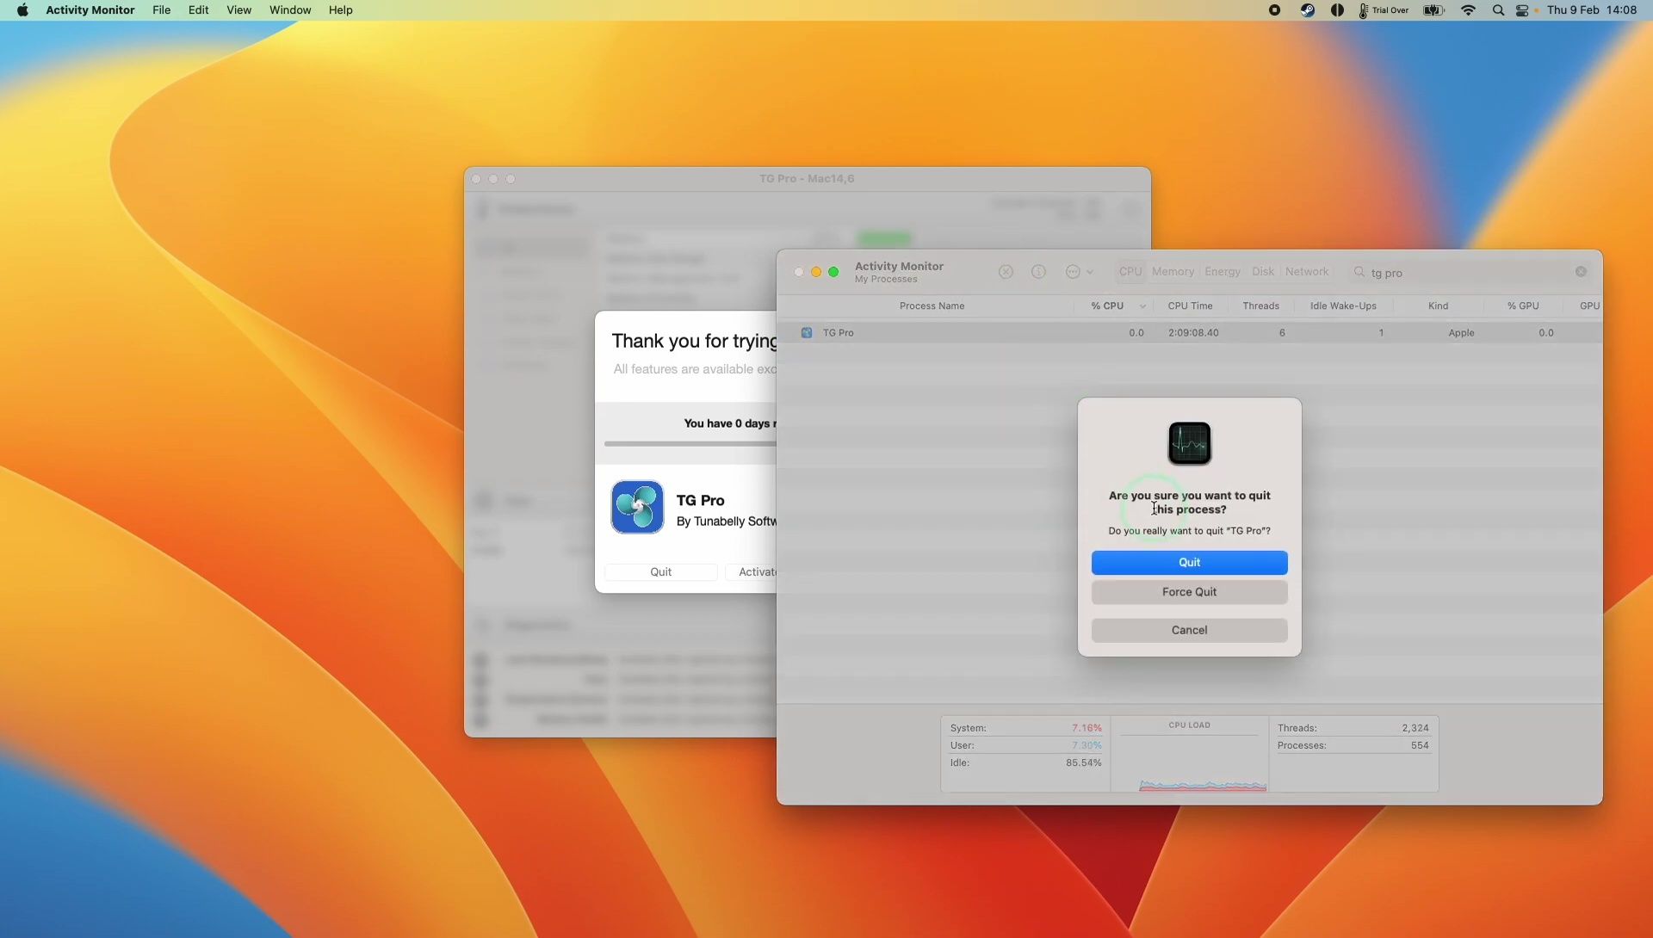Click the System percentage 7.16%
The width and height of the screenshot is (1653, 938).
tap(1087, 728)
